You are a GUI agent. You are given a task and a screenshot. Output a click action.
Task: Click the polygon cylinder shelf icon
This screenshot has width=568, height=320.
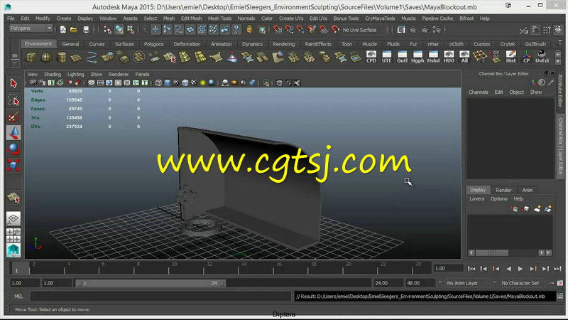[62, 57]
